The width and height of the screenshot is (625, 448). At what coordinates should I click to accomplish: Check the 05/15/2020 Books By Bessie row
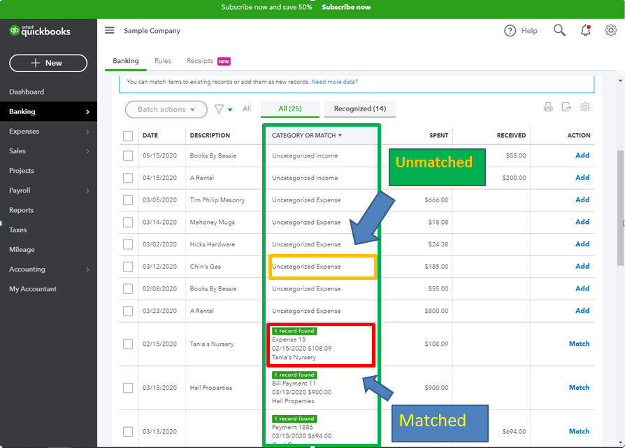pyautogui.click(x=128, y=155)
